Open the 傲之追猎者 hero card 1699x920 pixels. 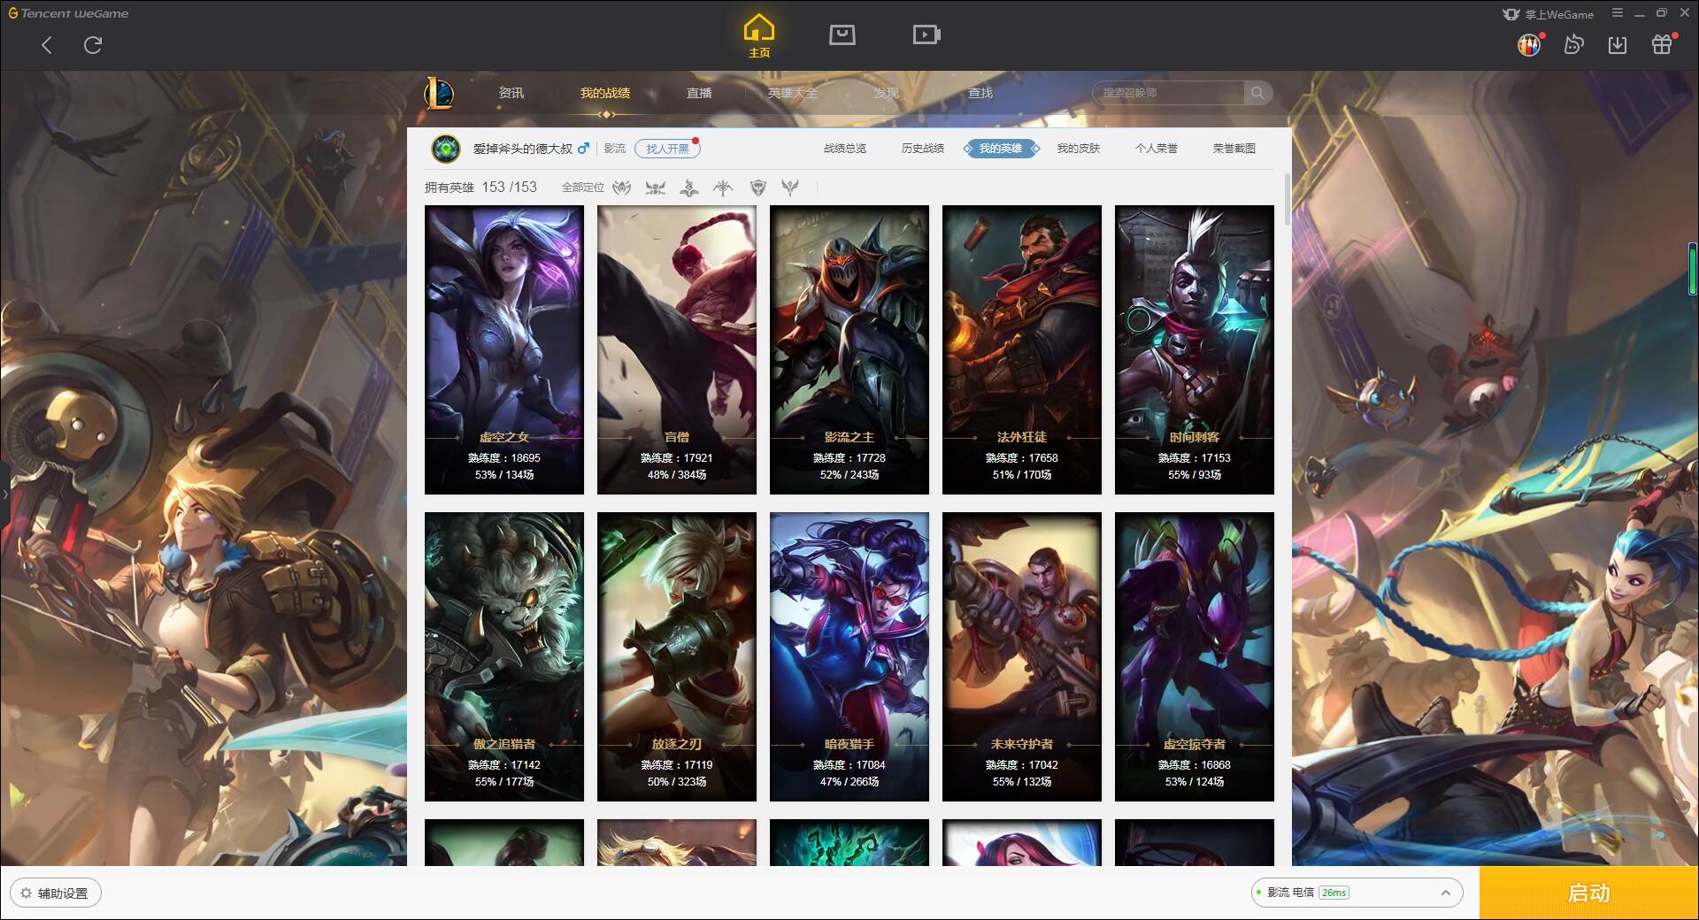[x=504, y=656]
